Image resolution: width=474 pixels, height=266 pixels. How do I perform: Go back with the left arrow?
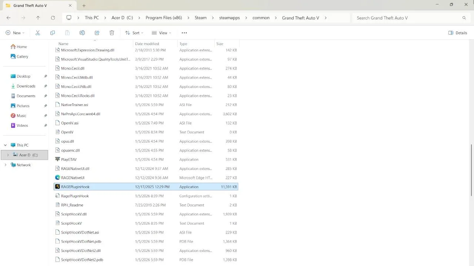click(9, 18)
